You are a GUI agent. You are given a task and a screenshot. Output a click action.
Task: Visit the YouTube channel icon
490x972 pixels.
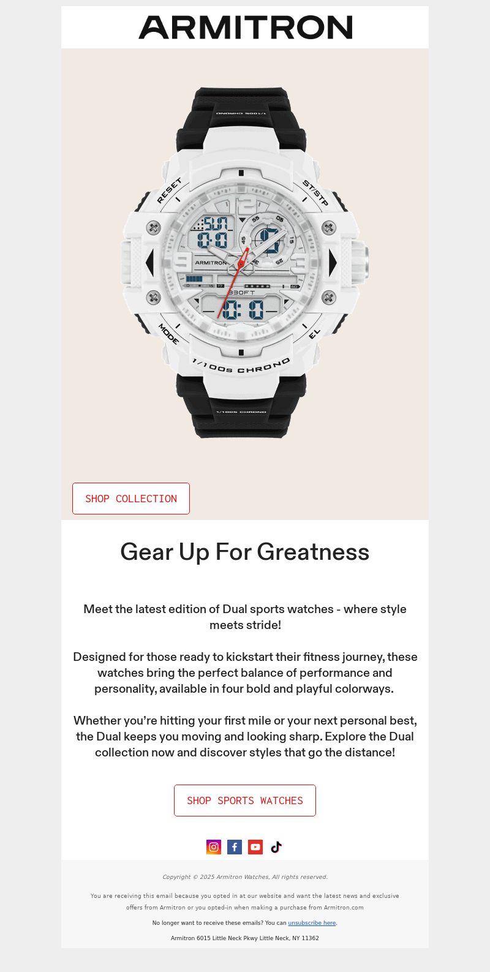point(255,847)
